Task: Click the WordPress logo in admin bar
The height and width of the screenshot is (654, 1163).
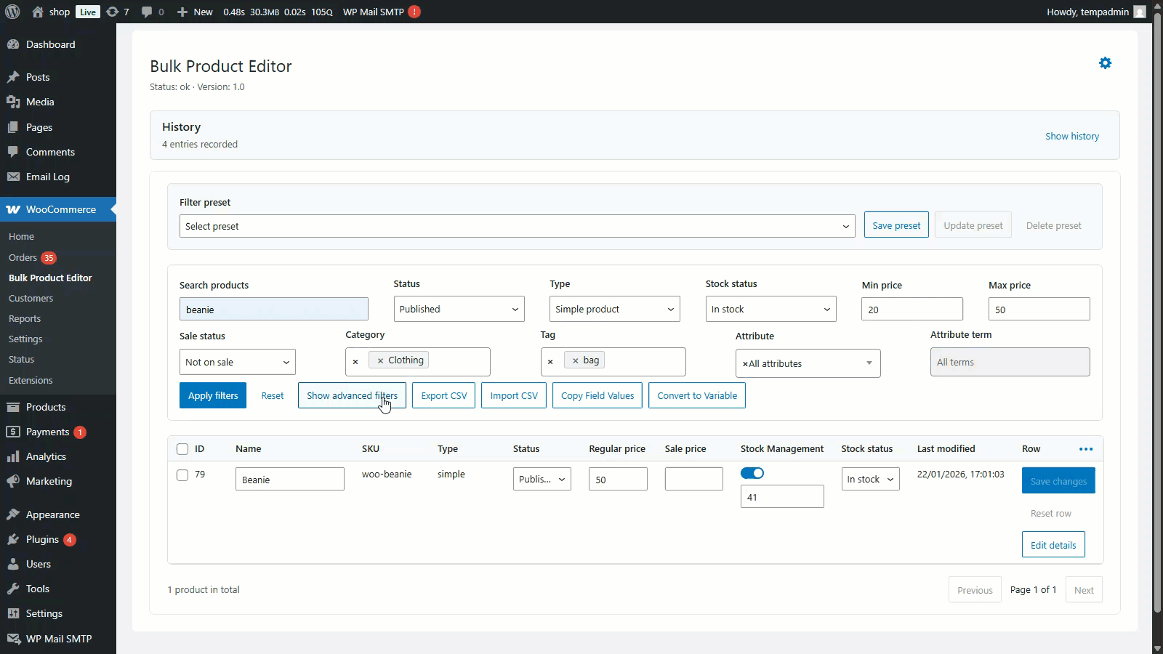Action: (12, 12)
